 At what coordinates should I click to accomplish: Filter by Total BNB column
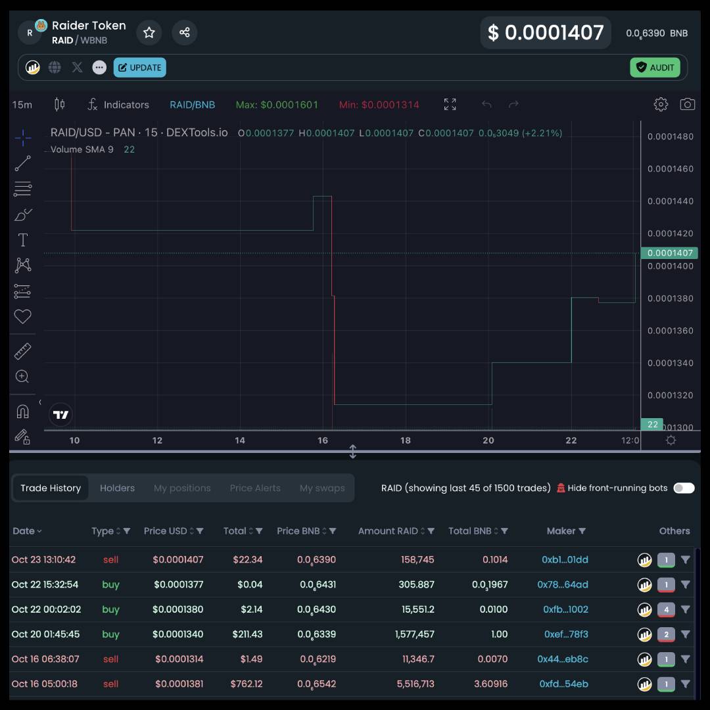[x=504, y=531]
